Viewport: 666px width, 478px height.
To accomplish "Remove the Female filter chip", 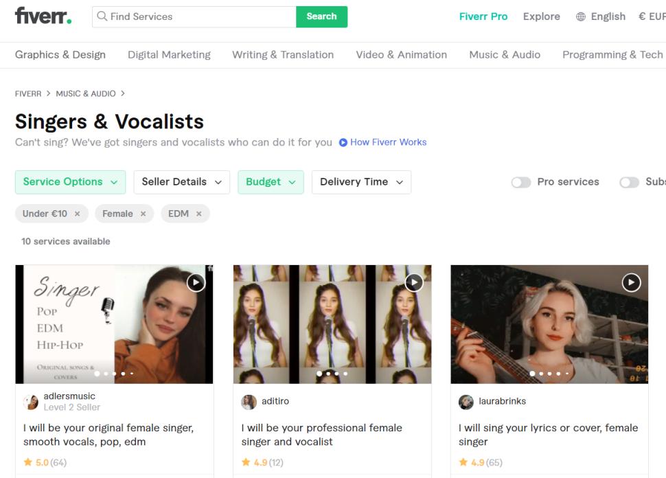I will point(143,214).
